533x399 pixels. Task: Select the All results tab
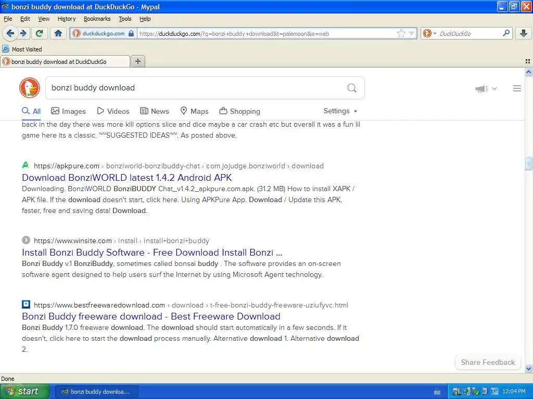click(31, 111)
